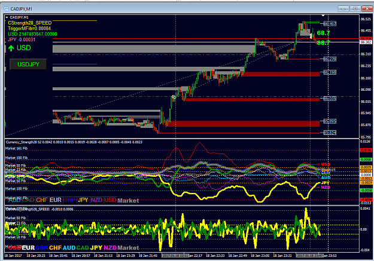Select the JPY -0.00031 value label
Viewport: 374px width, 261px height.
coord(22,39)
